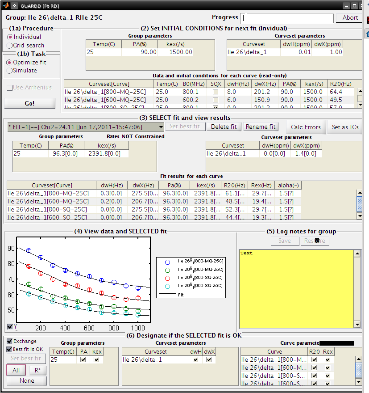Click the Fit line entry in legend
The height and width of the screenshot is (393, 369).
[172, 295]
